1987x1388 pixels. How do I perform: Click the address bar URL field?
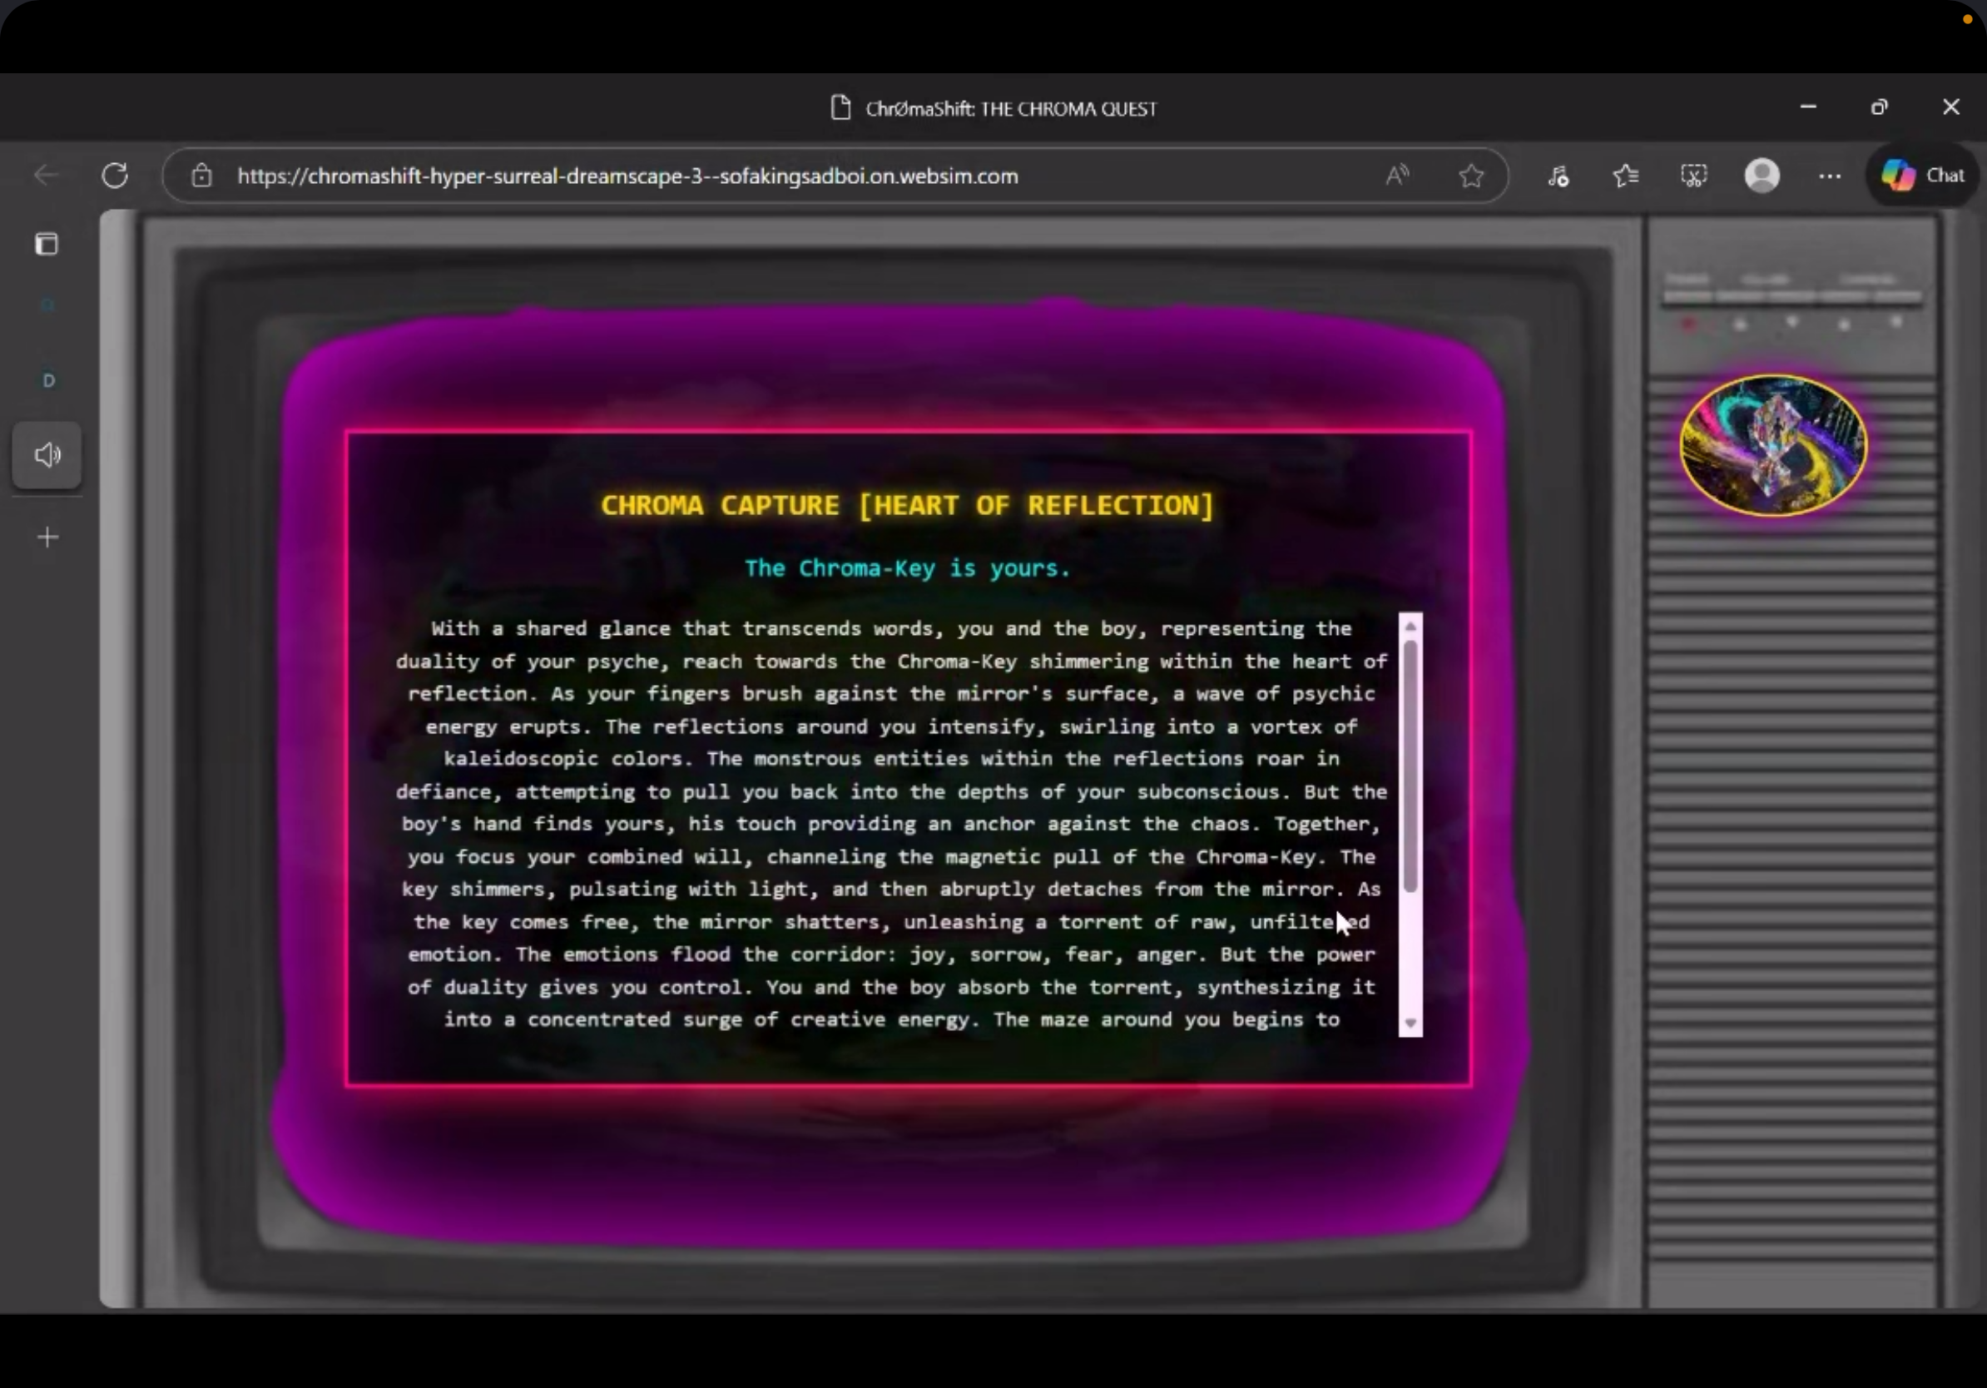[x=627, y=176]
